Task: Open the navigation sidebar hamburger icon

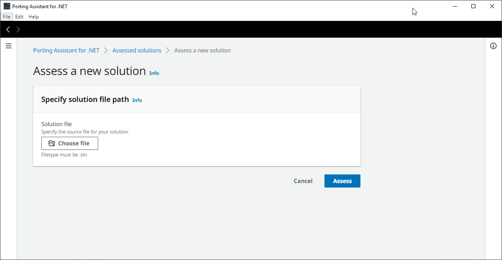Action: (x=9, y=46)
